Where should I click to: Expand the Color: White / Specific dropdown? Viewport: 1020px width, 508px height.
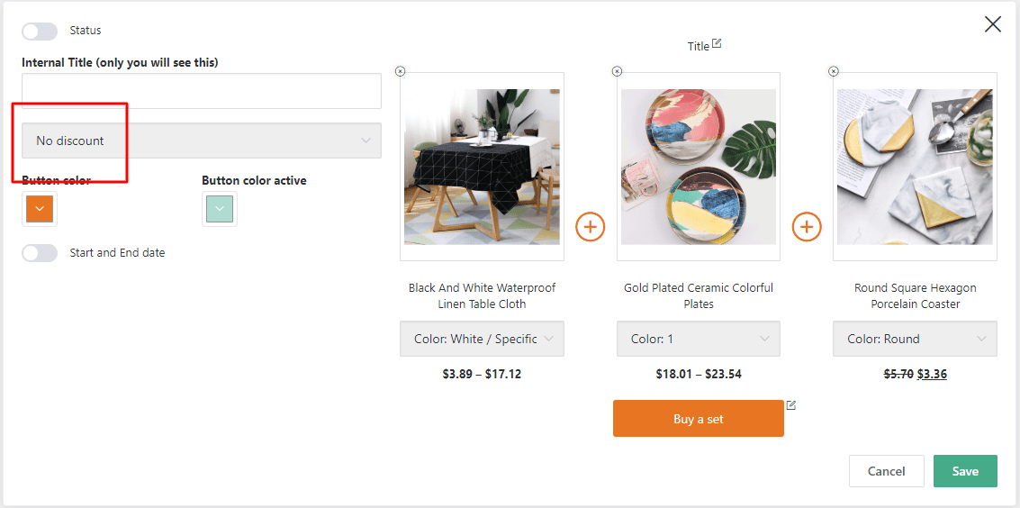click(482, 339)
